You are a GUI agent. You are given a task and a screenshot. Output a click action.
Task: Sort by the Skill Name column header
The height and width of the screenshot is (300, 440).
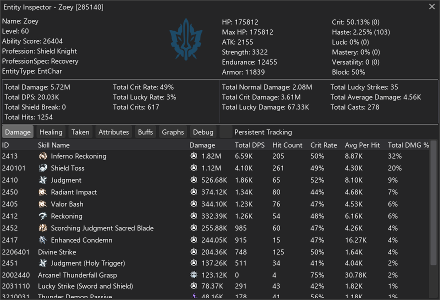click(54, 145)
